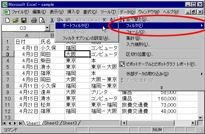Select 集計 in Data menu
Screen dimensions: 205x134
pyautogui.click(x=161, y=38)
